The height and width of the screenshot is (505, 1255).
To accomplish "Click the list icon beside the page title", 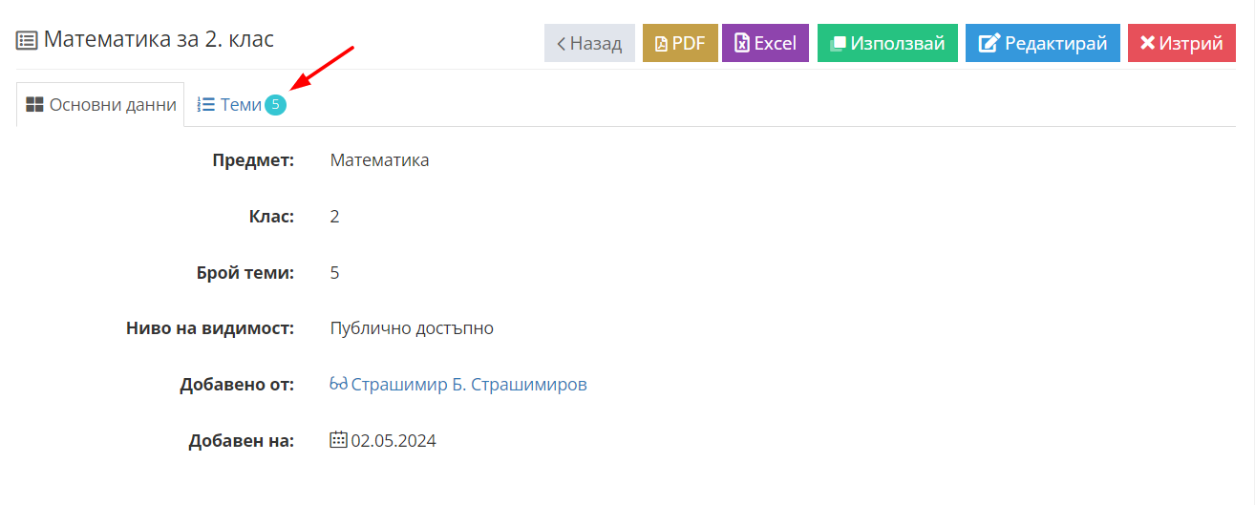I will [x=27, y=40].
